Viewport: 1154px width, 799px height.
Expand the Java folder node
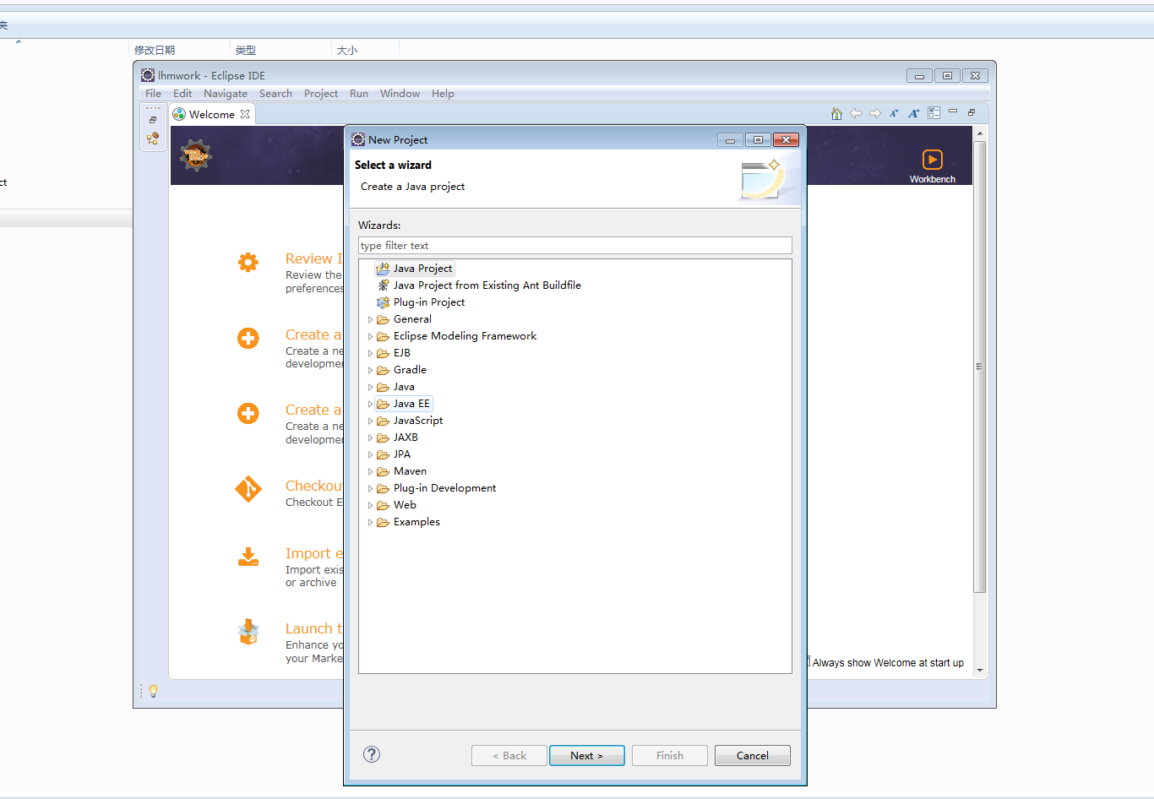tap(370, 387)
